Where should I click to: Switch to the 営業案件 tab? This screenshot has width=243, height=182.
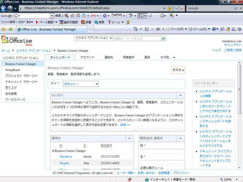point(128,57)
